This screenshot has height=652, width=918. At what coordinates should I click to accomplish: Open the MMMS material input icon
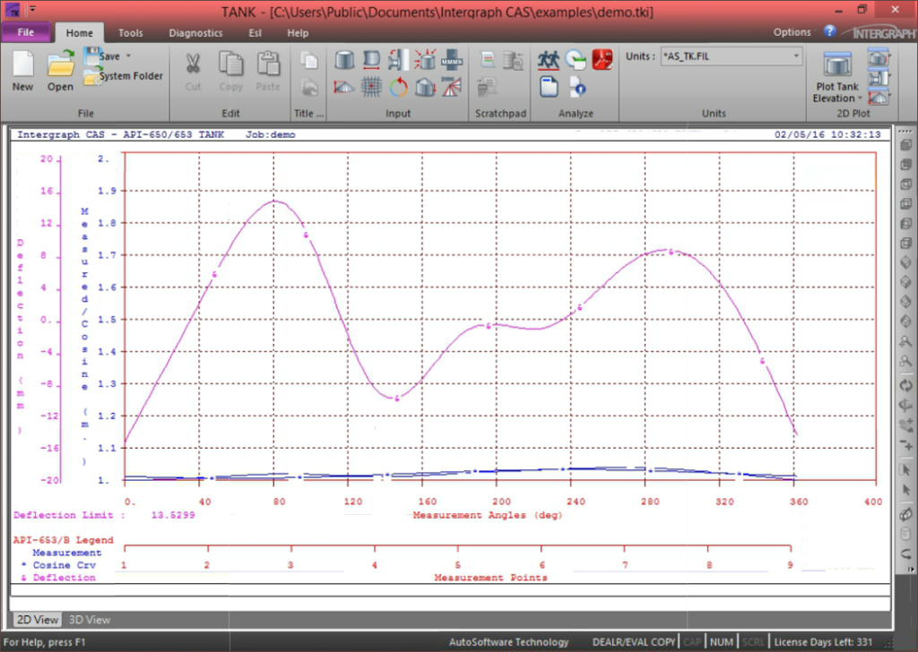point(452,60)
